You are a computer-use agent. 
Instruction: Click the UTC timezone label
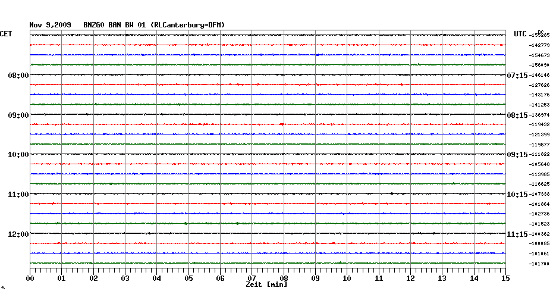(x=521, y=34)
